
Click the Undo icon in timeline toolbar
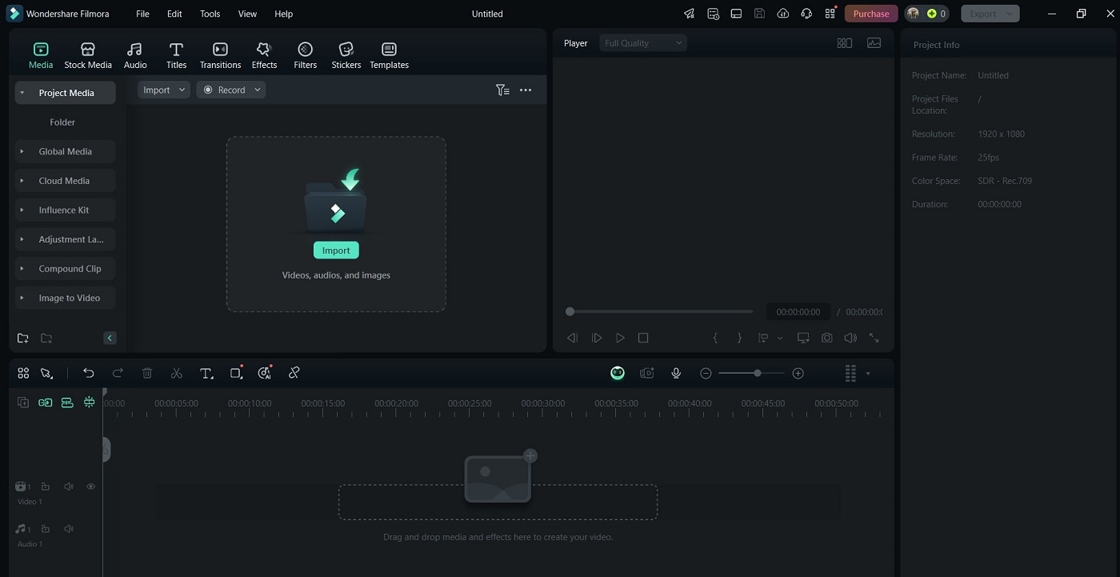tap(89, 373)
